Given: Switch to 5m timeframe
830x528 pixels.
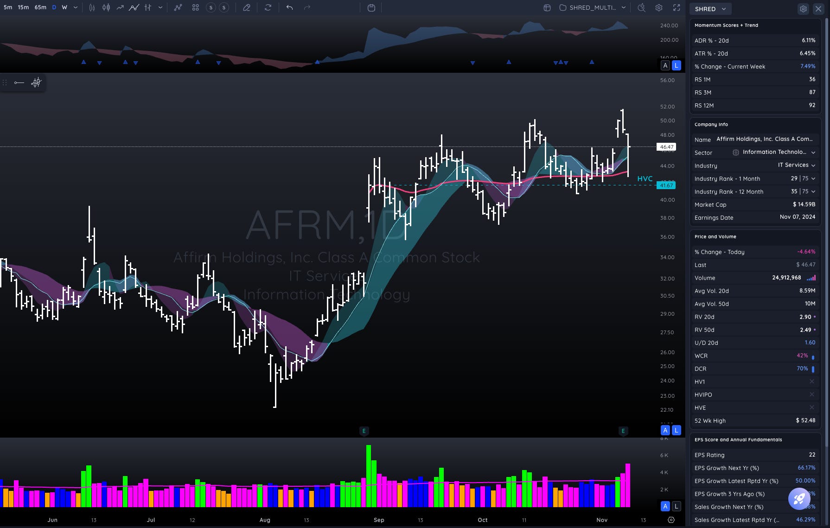Looking at the screenshot, I should pos(8,7).
